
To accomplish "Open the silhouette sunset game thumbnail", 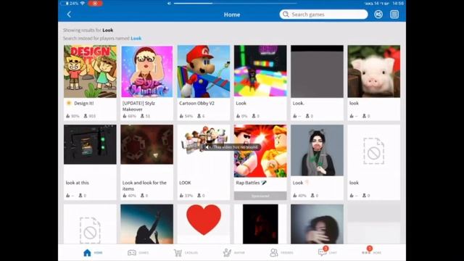I will (147, 224).
